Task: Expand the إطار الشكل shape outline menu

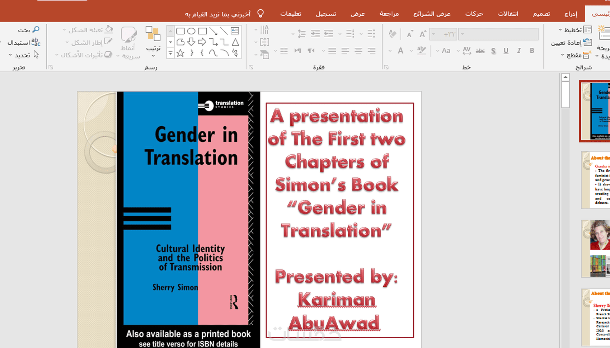Action: pyautogui.click(x=89, y=42)
